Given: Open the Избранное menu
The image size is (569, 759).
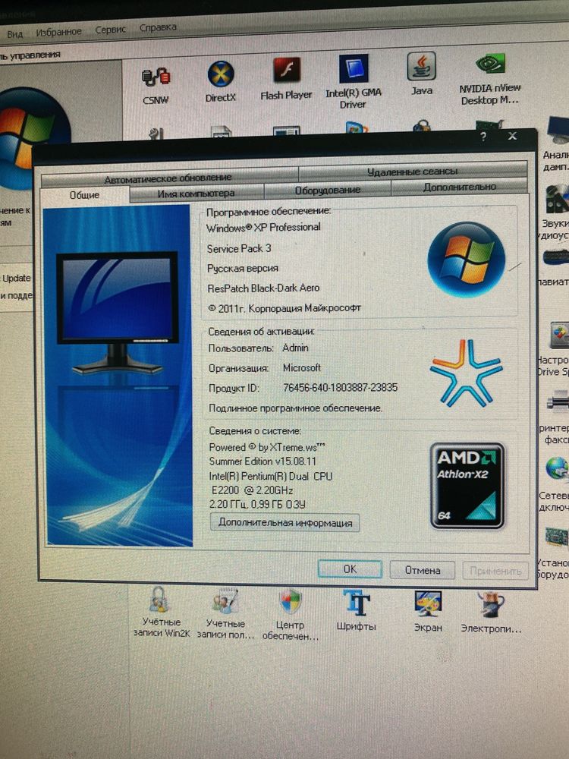Looking at the screenshot, I should tap(58, 32).
